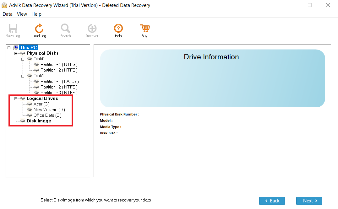Image resolution: width=338 pixels, height=209 pixels.
Task: Click the Logical Drives drive icon
Action: [23, 98]
